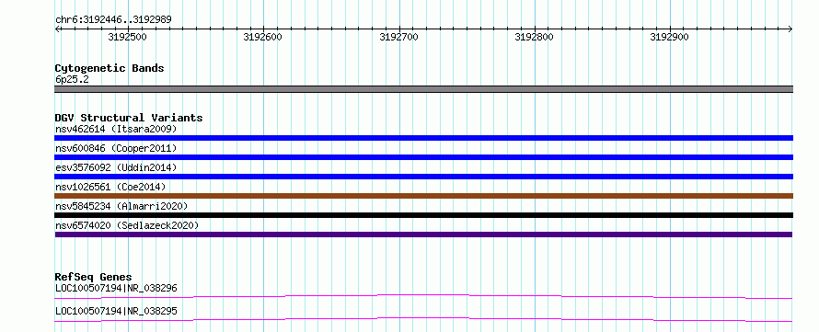Click the esv3576092 (Uddin2014) label
Image resolution: width=819 pixels, height=332 pixels.
pyautogui.click(x=116, y=167)
